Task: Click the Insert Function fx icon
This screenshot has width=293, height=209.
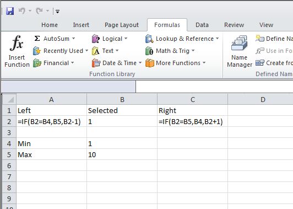Action: click(17, 43)
